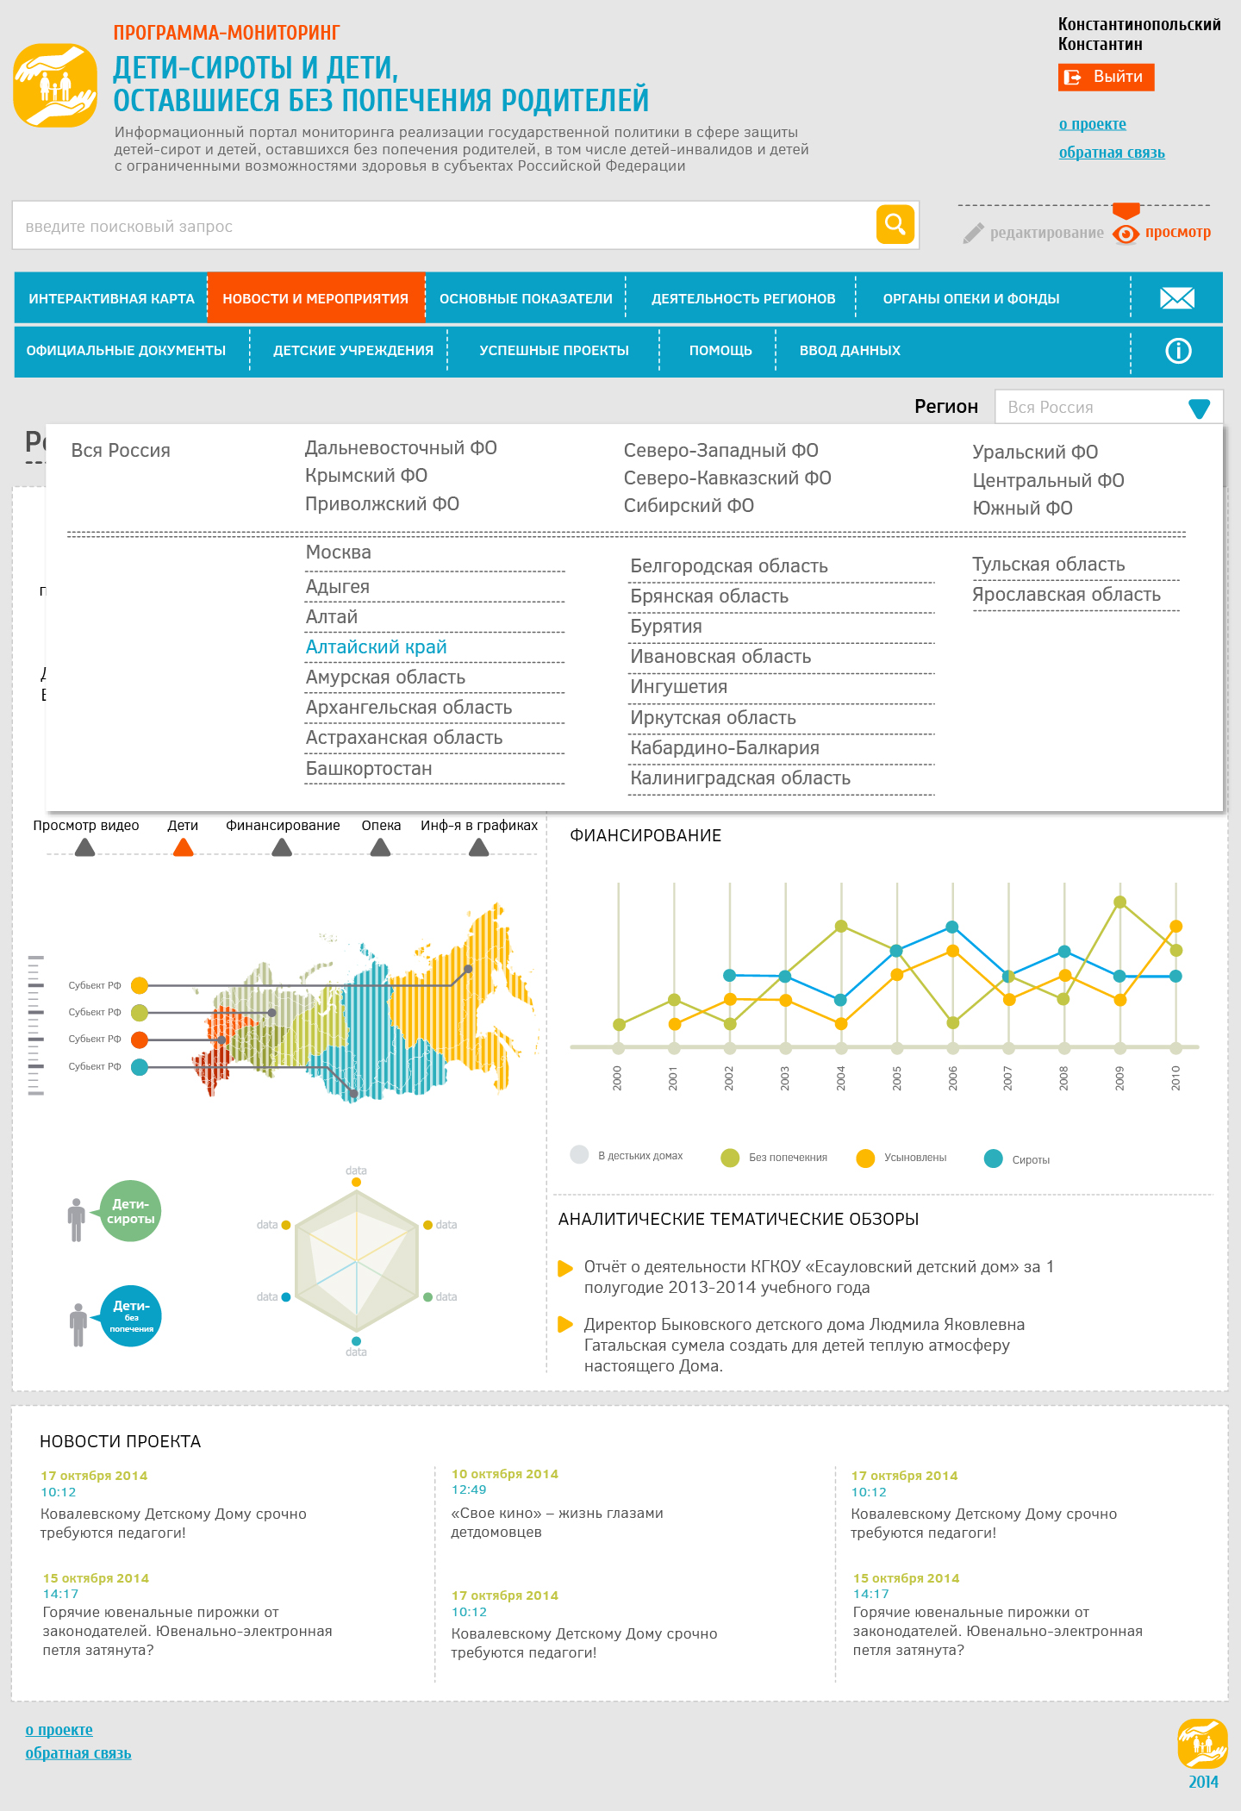Click the orange program logo in the header

55,85
